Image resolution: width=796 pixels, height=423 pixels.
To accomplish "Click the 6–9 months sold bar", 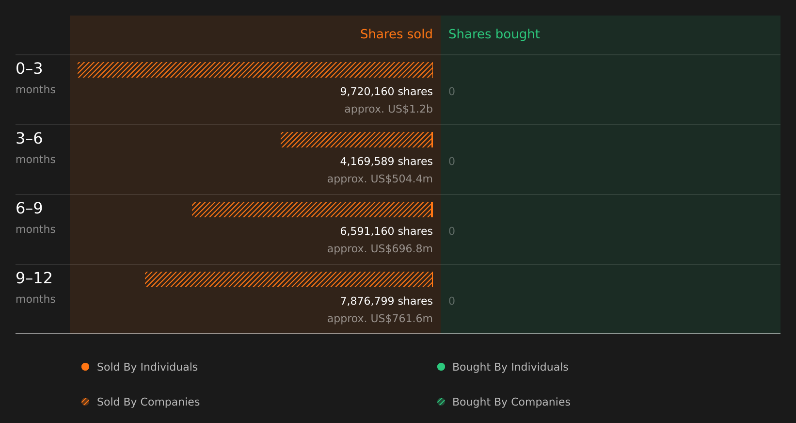I will click(312, 210).
